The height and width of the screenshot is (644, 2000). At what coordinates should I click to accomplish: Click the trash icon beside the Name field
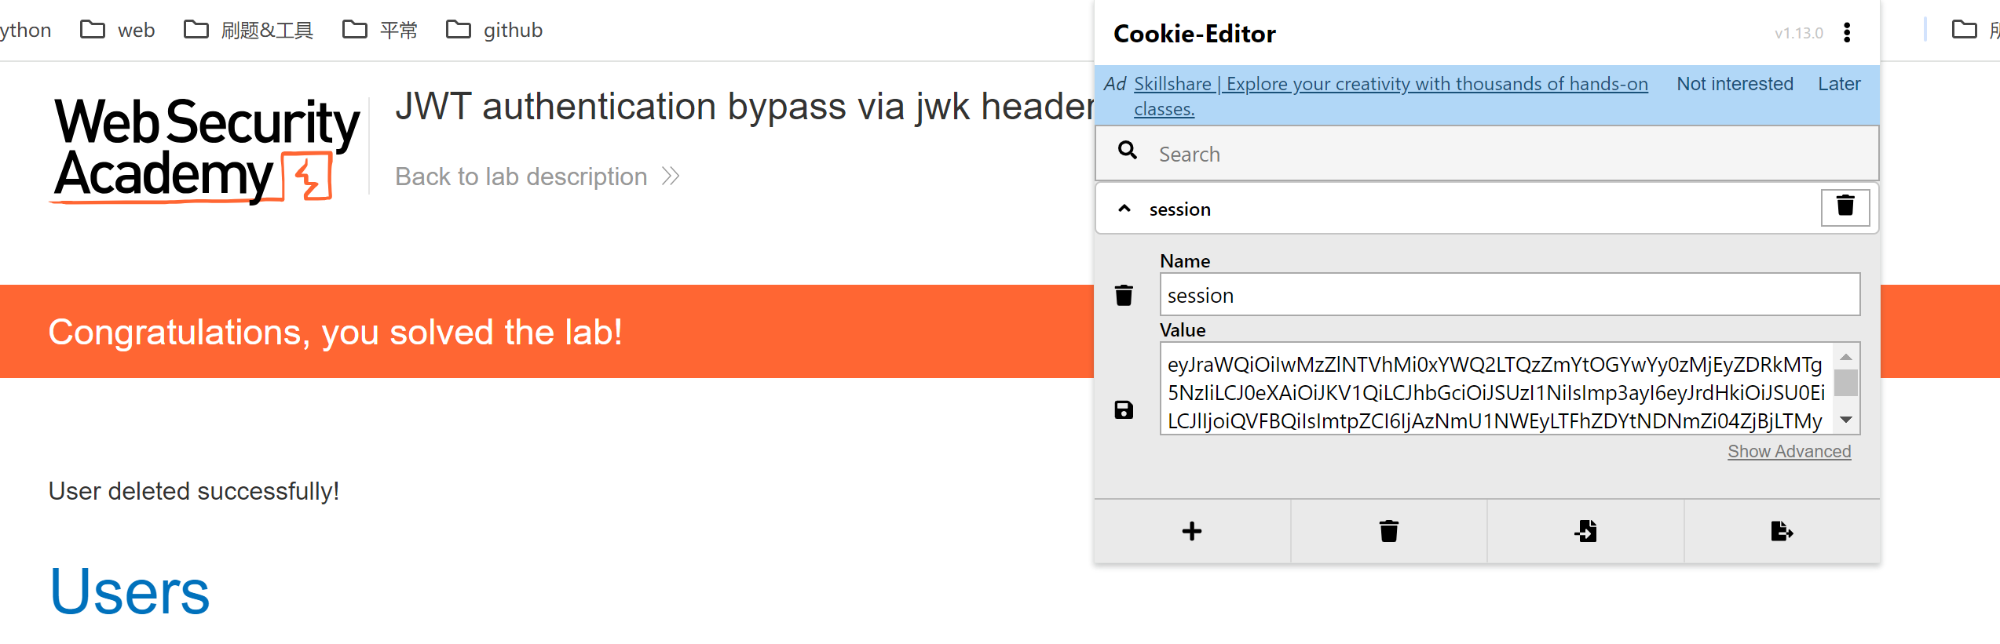click(1124, 296)
